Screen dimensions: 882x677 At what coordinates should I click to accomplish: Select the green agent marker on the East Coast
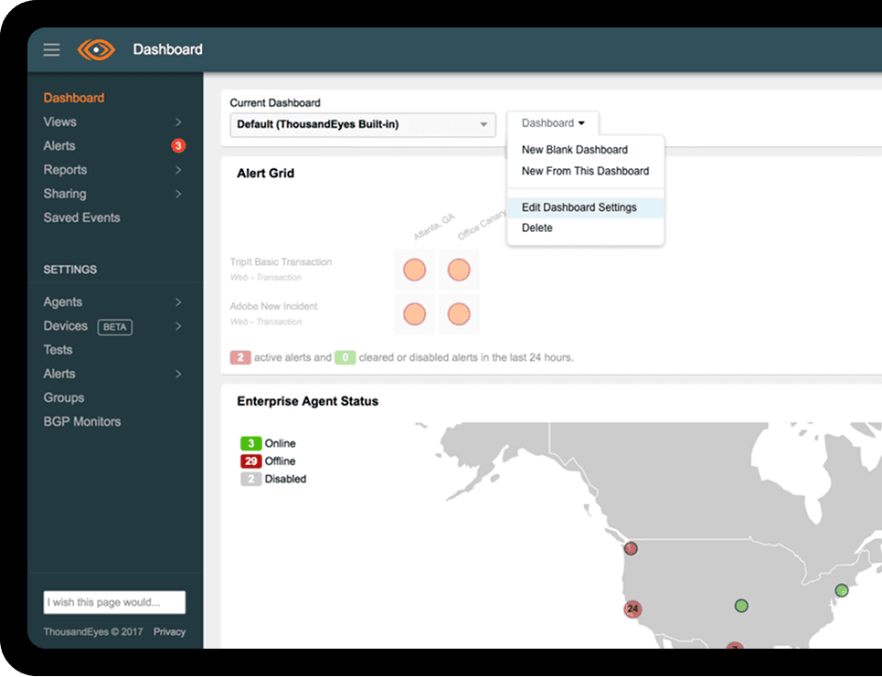click(x=842, y=590)
